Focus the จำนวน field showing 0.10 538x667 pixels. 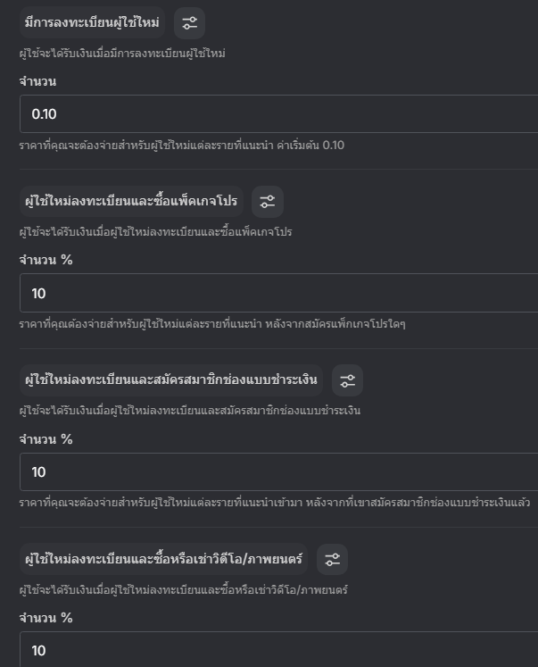pos(278,114)
